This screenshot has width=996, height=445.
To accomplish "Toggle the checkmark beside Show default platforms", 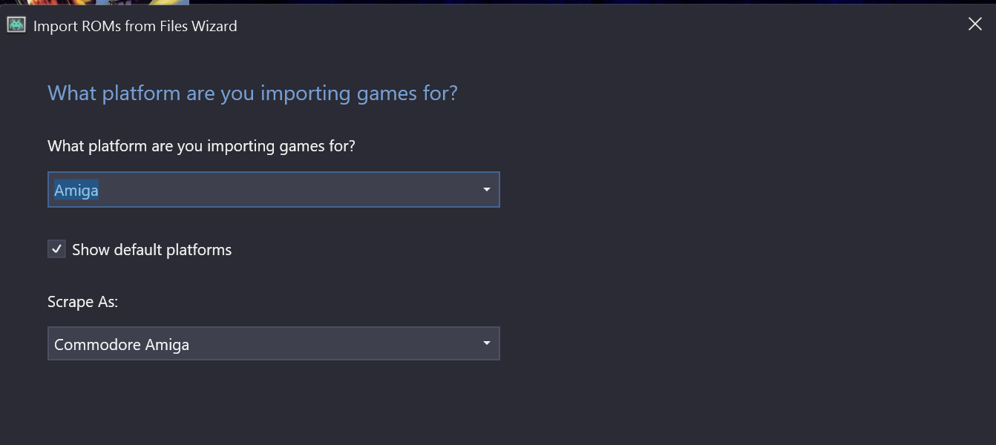I will tap(56, 249).
